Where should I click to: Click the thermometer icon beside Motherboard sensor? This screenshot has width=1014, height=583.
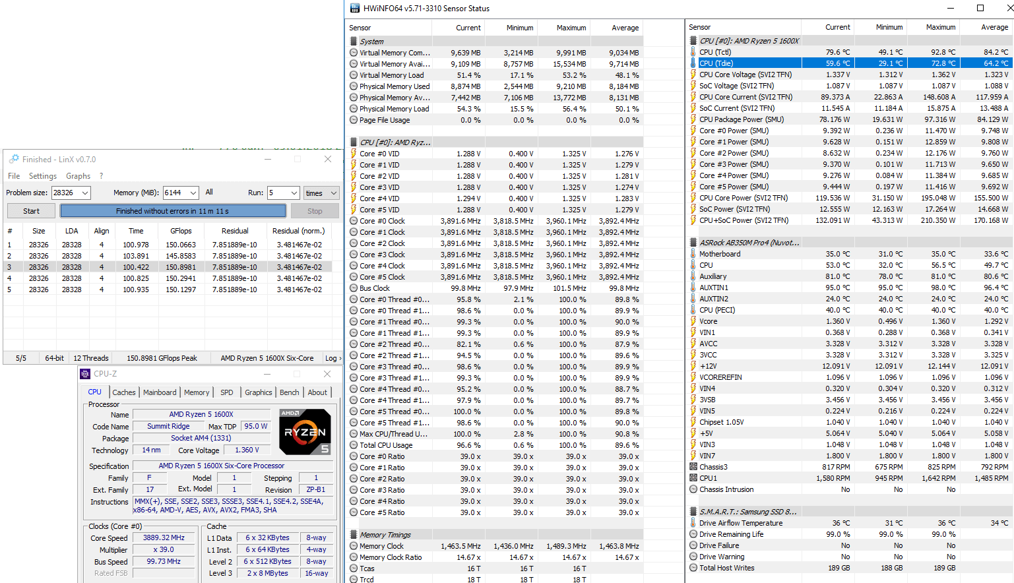click(693, 254)
